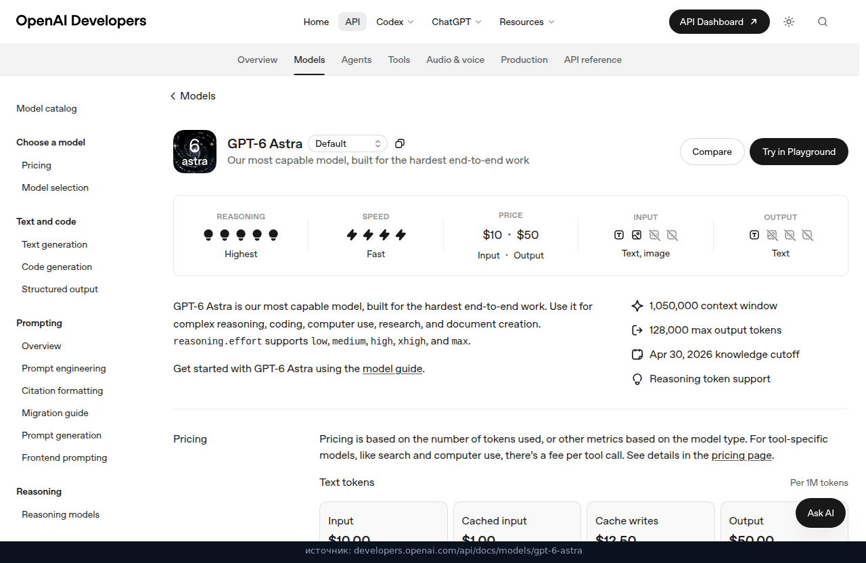The height and width of the screenshot is (563, 866).
Task: Open Code generation in sidebar
Action: 57,267
